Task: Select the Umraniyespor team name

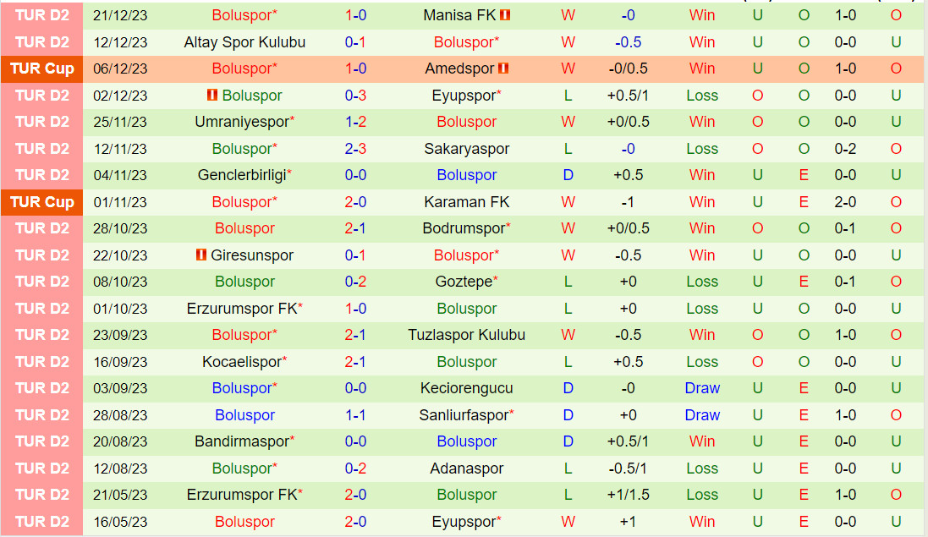Action: click(x=242, y=122)
